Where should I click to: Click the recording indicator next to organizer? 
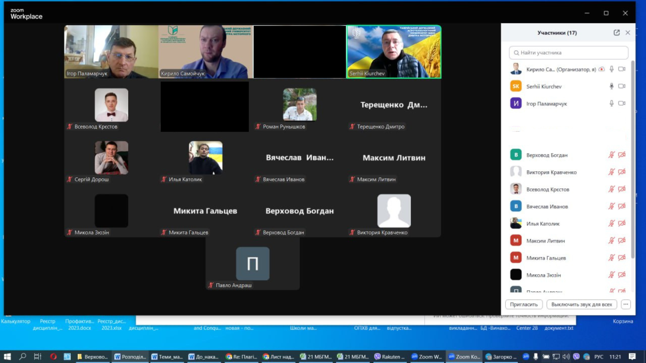click(x=602, y=69)
